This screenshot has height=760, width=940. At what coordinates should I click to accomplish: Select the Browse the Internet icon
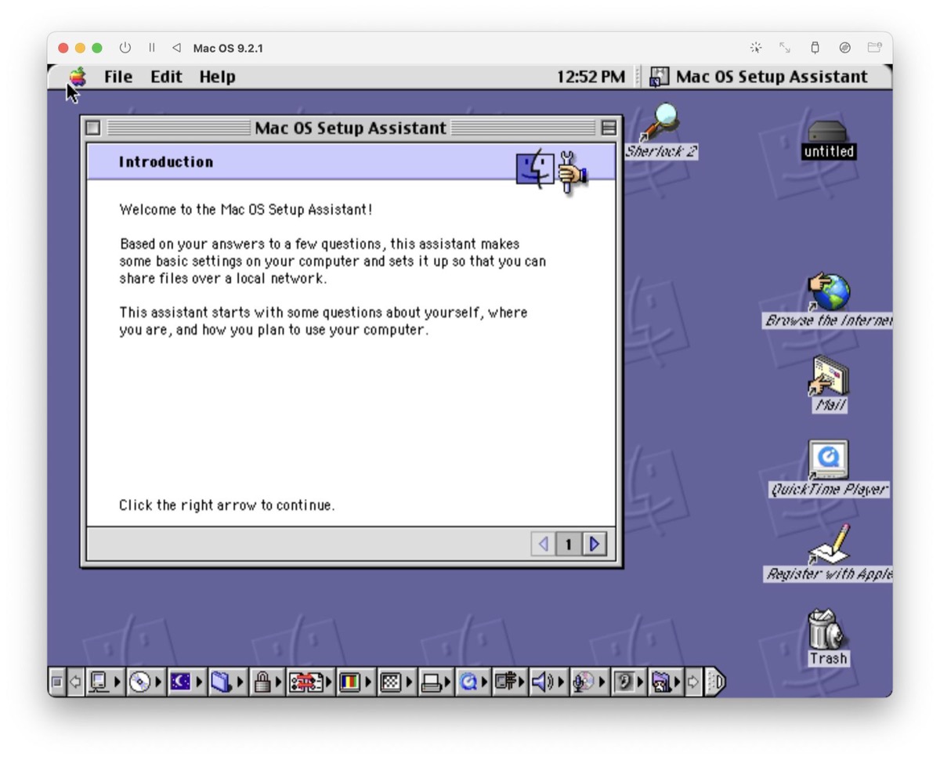click(828, 301)
